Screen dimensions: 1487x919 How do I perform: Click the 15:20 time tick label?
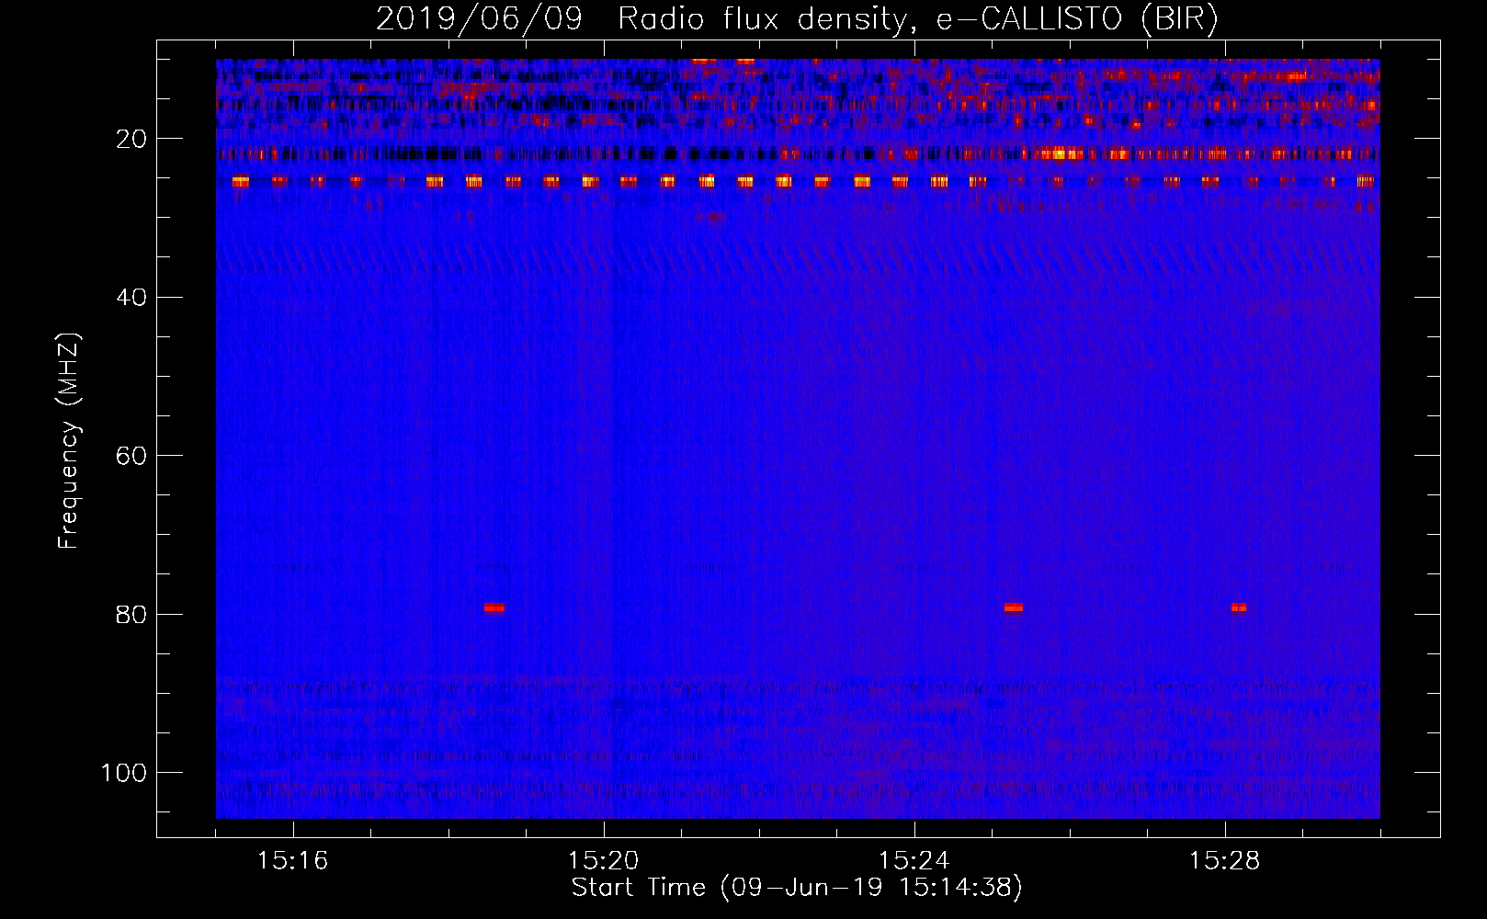(604, 861)
